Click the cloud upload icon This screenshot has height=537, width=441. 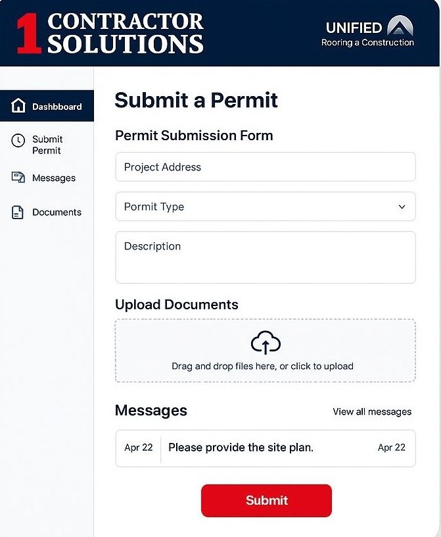[266, 342]
